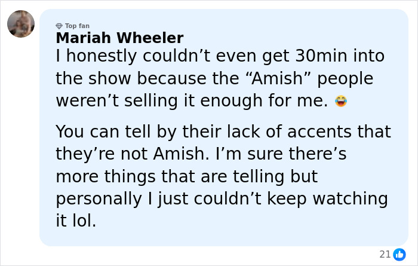Click the Top fan diamond icon
The height and width of the screenshot is (266, 418).
click(59, 26)
